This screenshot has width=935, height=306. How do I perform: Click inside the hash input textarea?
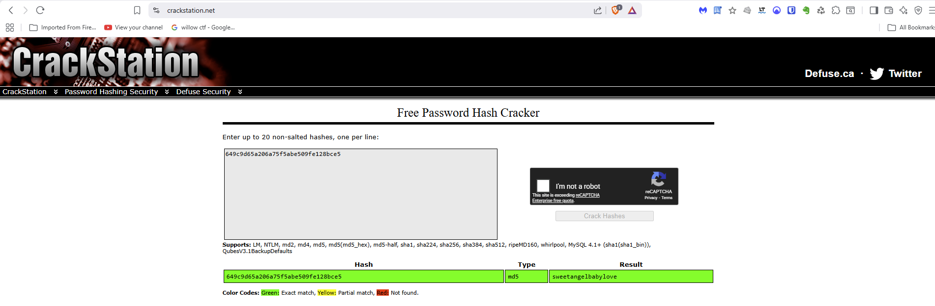tap(360, 194)
